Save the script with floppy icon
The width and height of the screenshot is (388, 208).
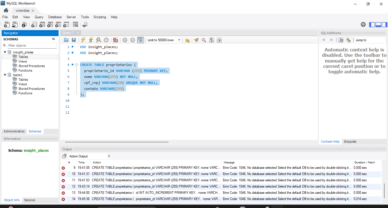click(x=74, y=40)
